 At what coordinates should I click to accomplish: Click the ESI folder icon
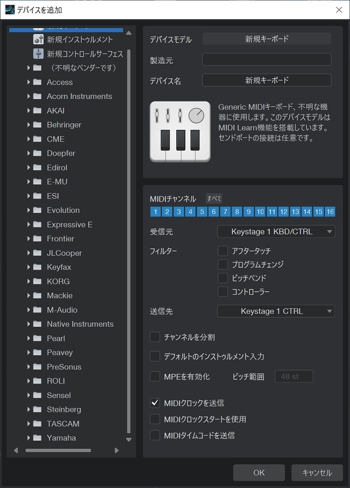37,196
